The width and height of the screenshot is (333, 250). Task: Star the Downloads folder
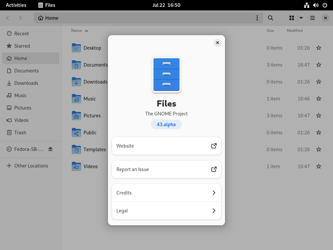tap(319, 82)
